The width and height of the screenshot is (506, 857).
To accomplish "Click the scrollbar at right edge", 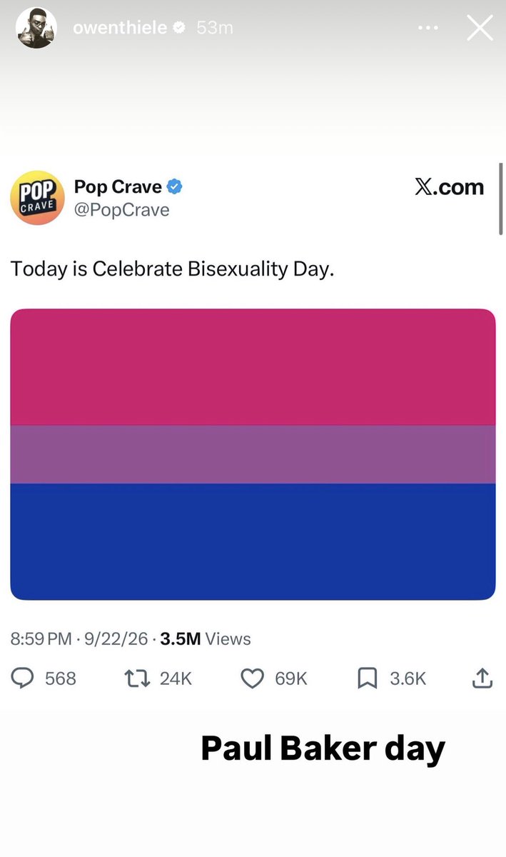I will point(501,198).
